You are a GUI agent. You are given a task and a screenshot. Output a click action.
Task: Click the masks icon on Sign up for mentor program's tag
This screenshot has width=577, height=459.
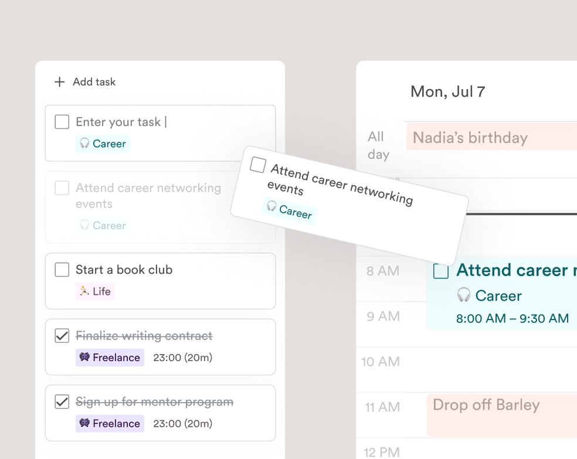coord(84,423)
